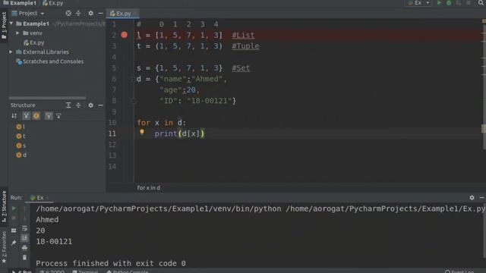The image size is (486, 273).
Task: Toggle show fields in Structure toolbar
Action: tap(36, 116)
